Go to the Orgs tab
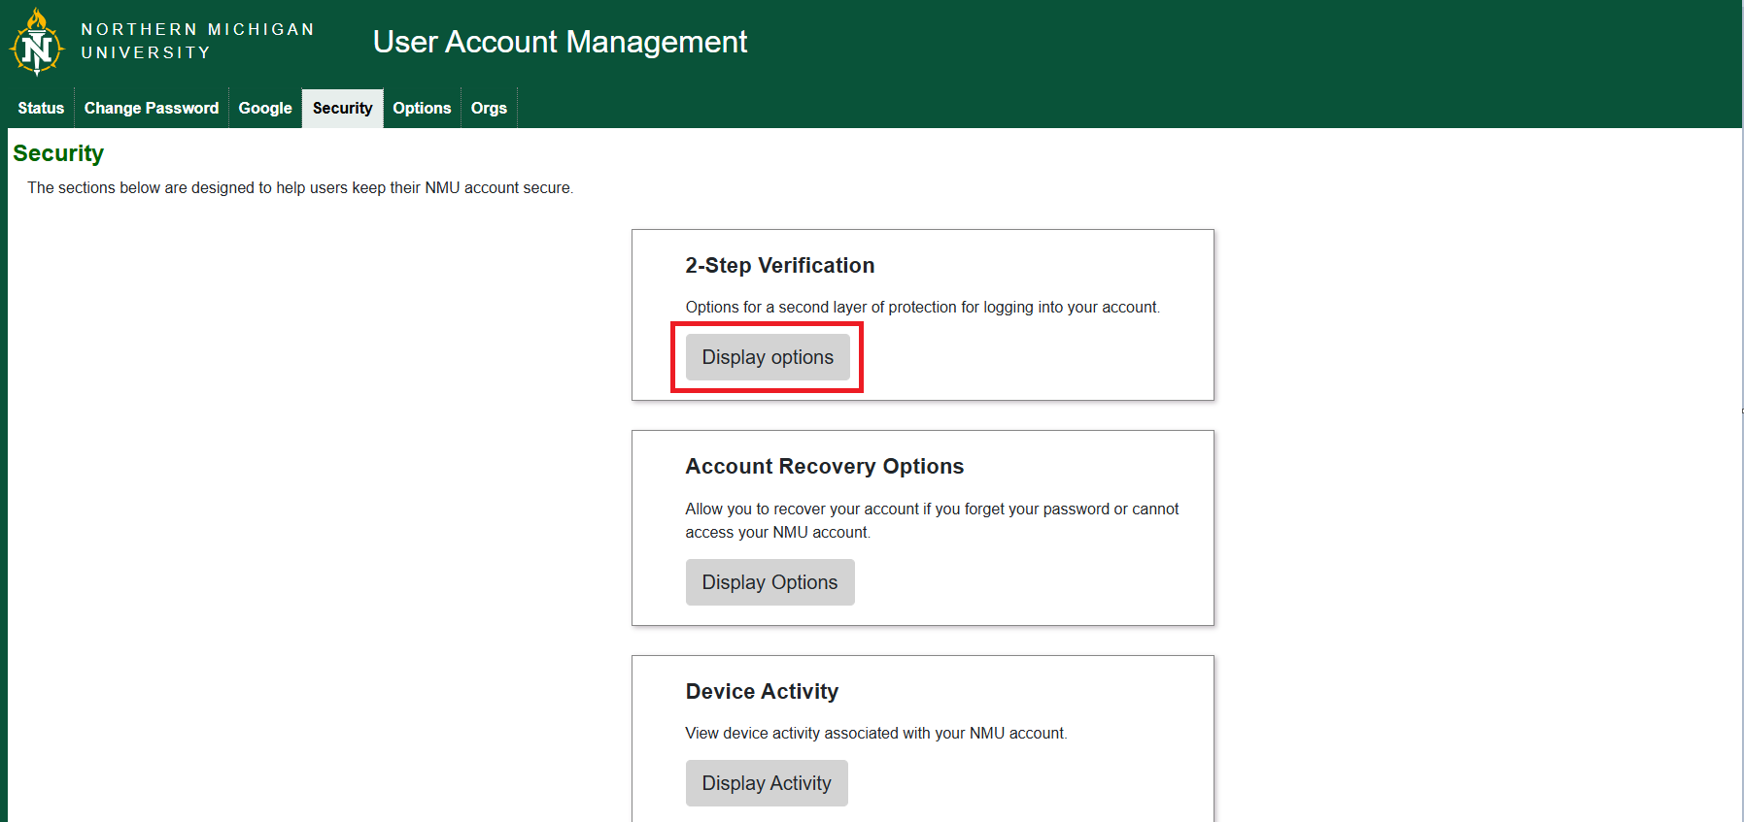The image size is (1744, 822). (489, 108)
